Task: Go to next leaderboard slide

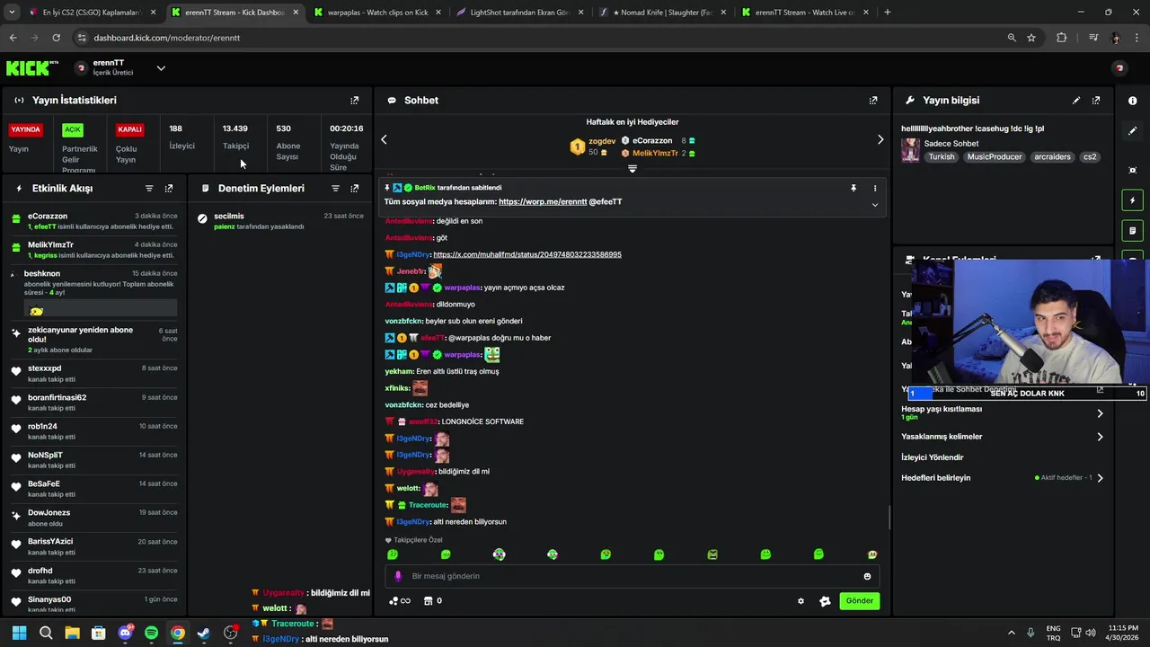Action: tap(880, 139)
